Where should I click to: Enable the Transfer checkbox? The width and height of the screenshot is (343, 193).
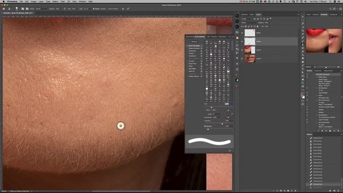pyautogui.click(x=202, y=61)
